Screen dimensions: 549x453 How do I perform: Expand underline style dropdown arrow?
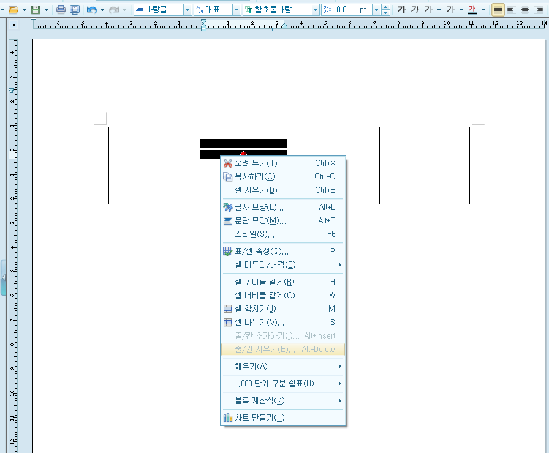(439, 10)
